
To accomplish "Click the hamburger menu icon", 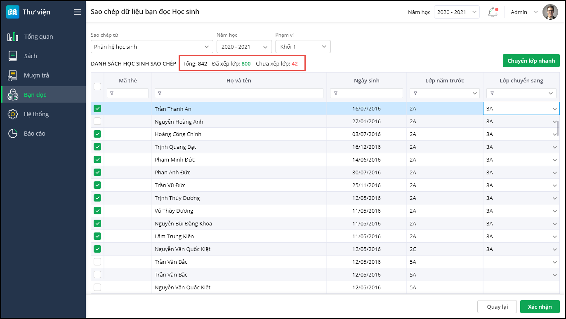I will click(78, 12).
